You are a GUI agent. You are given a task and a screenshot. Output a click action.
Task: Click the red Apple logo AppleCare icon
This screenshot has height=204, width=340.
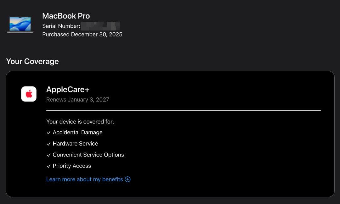(x=29, y=94)
